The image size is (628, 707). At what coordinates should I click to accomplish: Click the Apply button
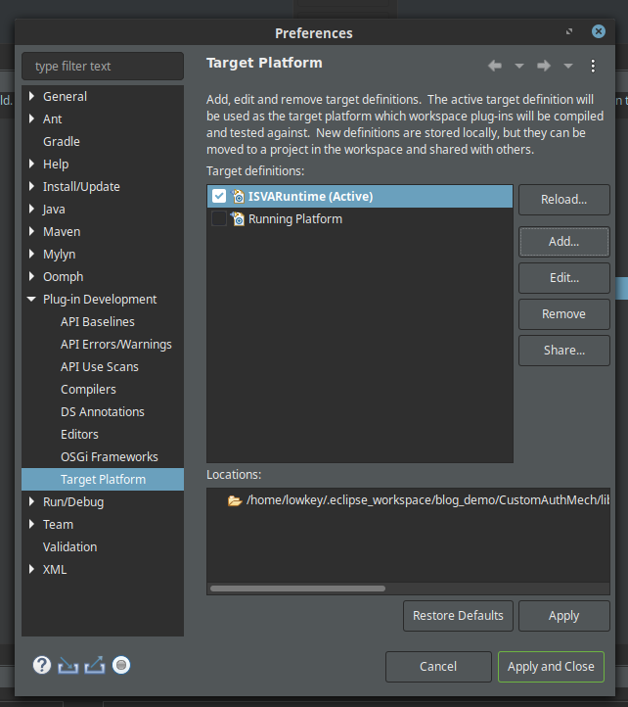(564, 616)
